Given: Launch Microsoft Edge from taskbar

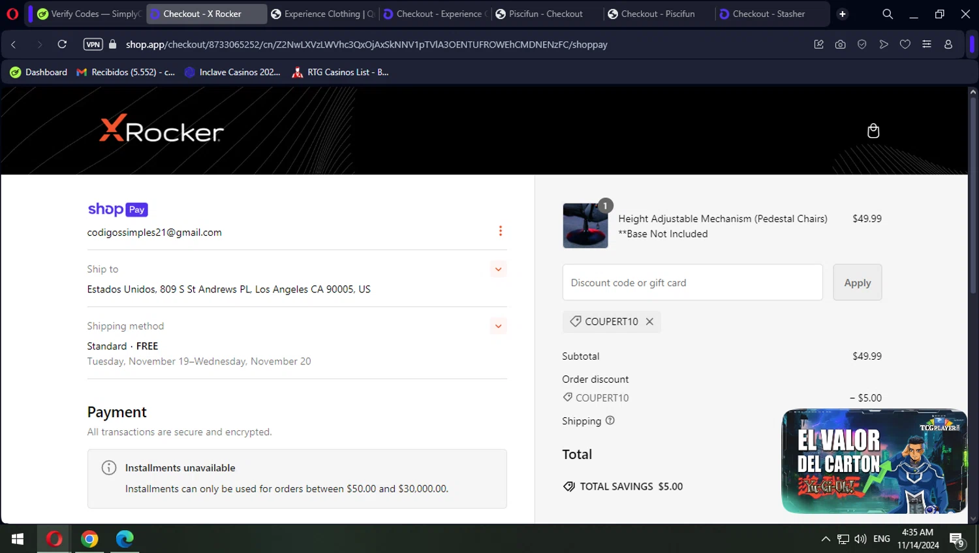Looking at the screenshot, I should [x=125, y=539].
